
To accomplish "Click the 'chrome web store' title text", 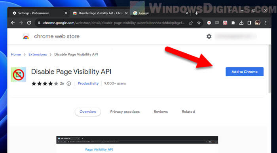I will click(57, 36).
